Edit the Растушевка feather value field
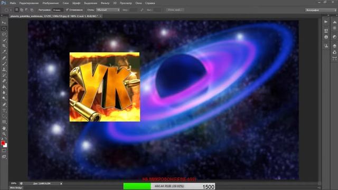This screenshot has width=338, height=190. (58, 10)
